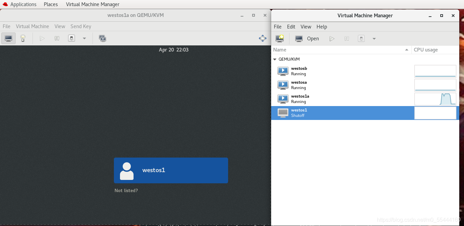
Task: Open the Virtual Machine menu
Action: [x=33, y=26]
